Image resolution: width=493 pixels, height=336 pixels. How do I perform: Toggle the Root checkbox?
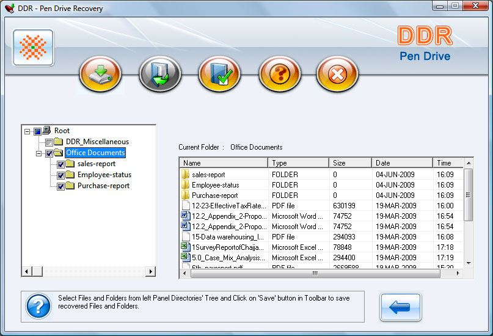37,131
